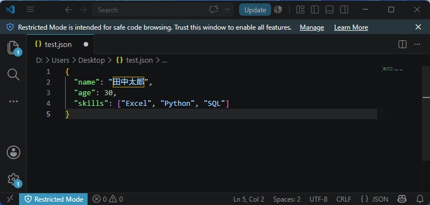Dismiss the Restricted Mode banner
The image size is (430, 205).
[x=418, y=27]
